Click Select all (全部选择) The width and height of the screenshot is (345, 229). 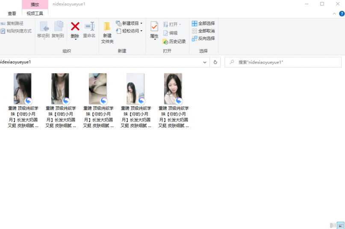pos(203,23)
